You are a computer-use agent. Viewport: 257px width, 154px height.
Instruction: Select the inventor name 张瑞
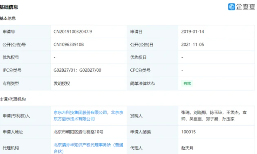185,112
